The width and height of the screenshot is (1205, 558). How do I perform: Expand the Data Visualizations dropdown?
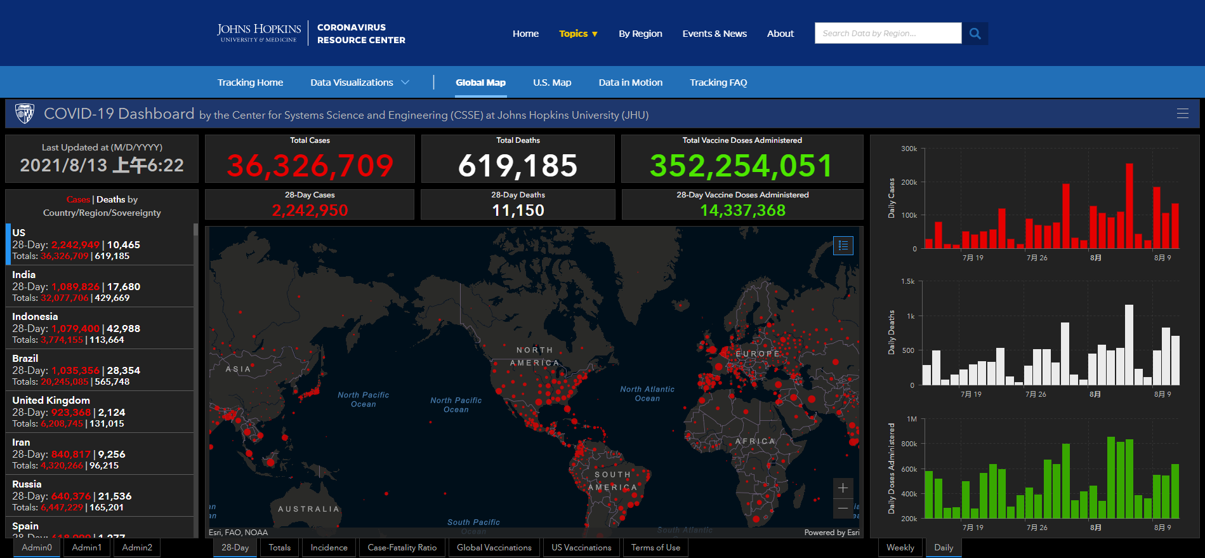tap(360, 83)
